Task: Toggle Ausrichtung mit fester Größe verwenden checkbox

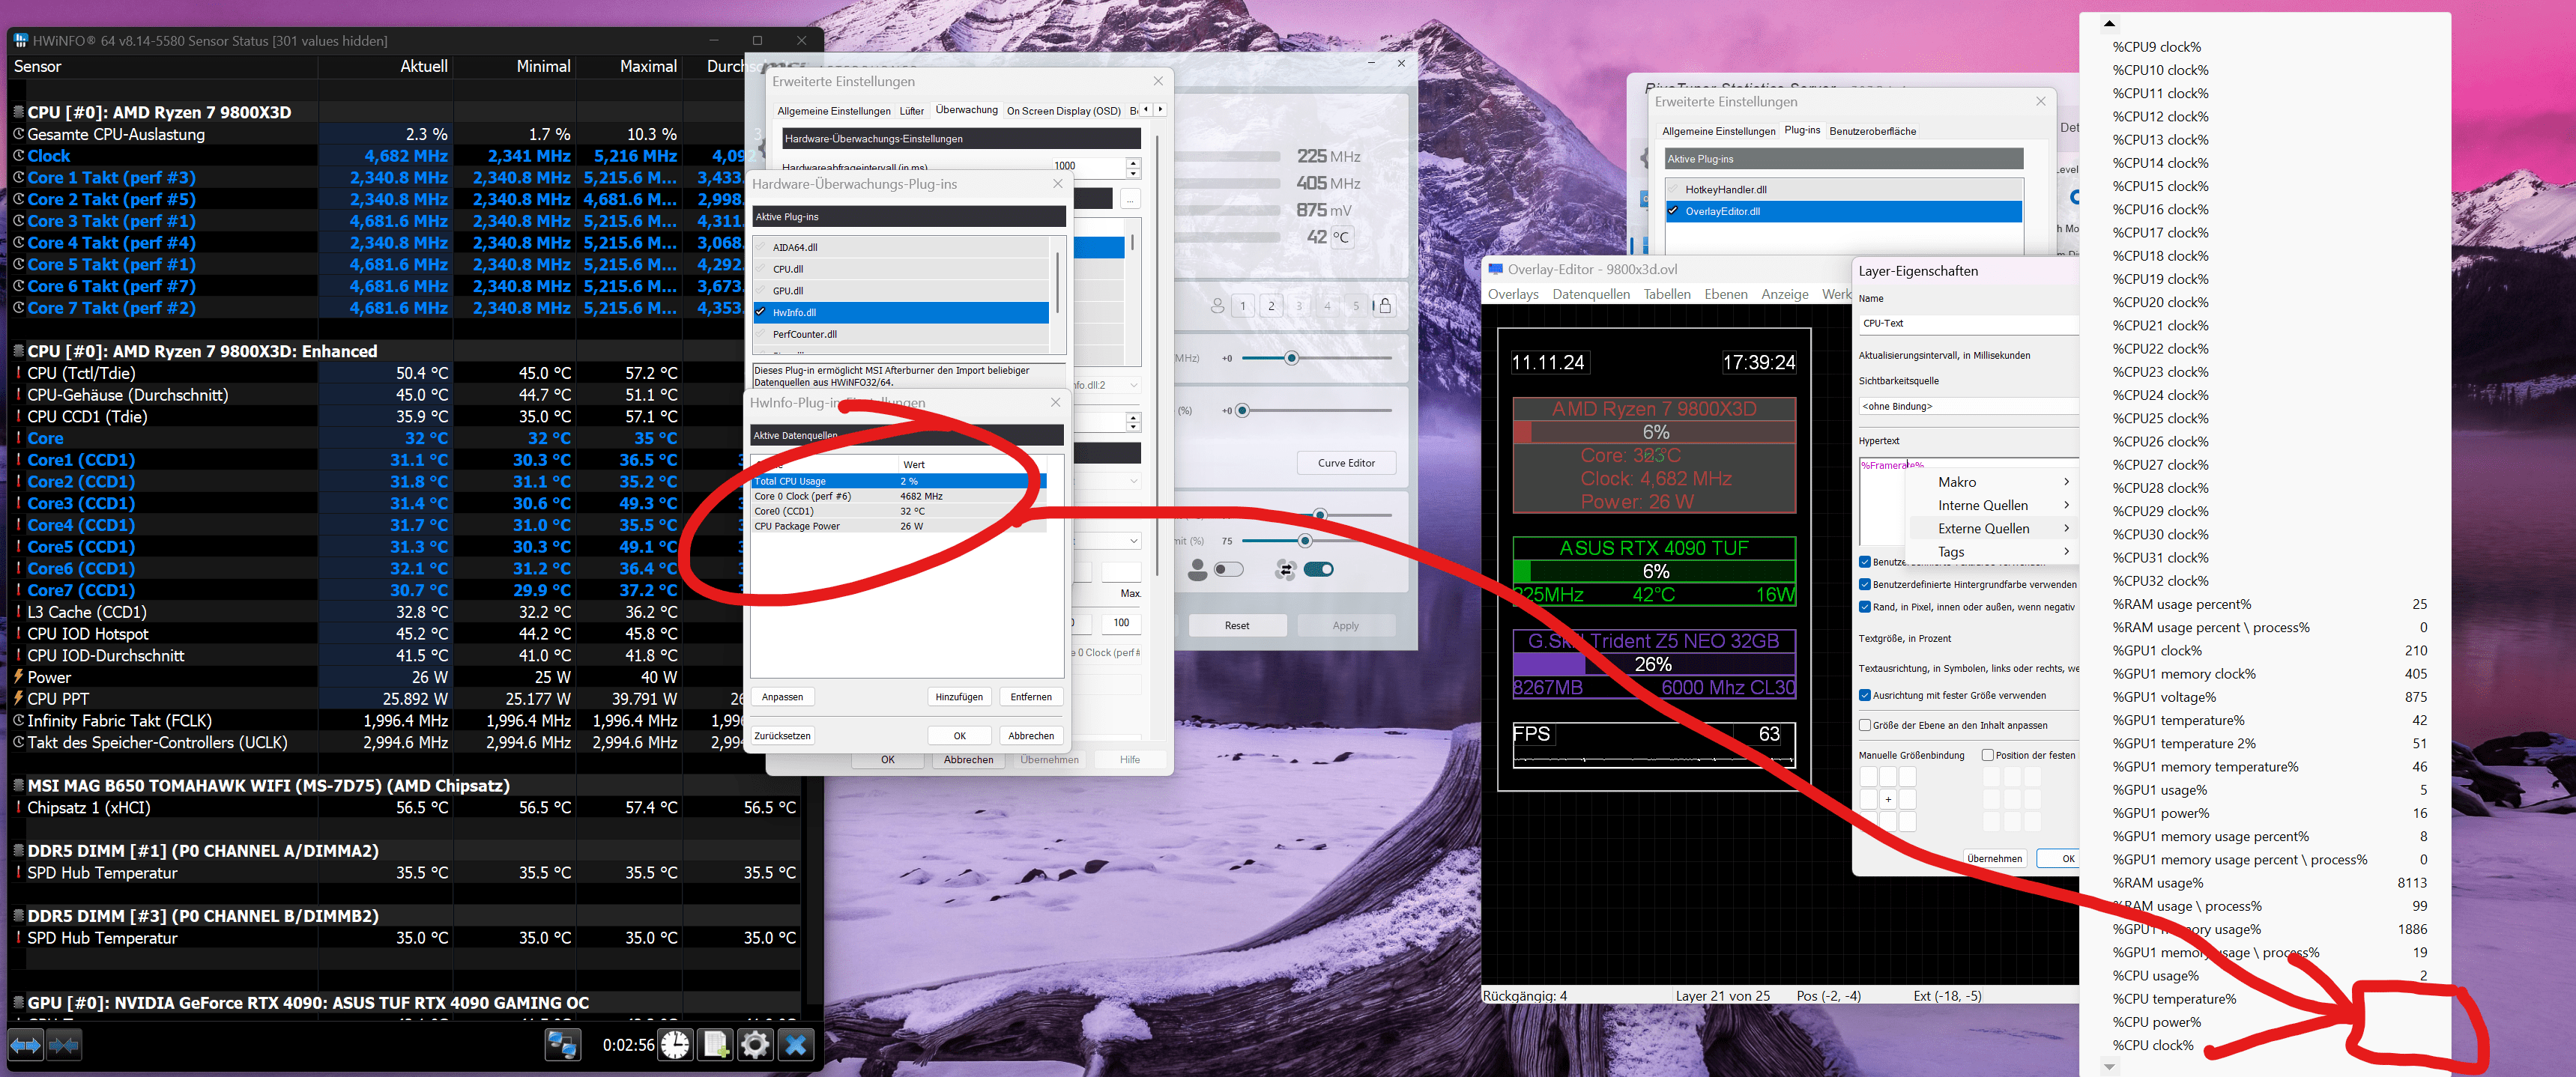Action: click(x=1865, y=695)
